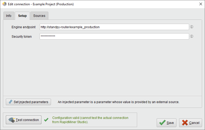This screenshot has width=205, height=130.
Task: Click the Security token label
Action: [22, 37]
